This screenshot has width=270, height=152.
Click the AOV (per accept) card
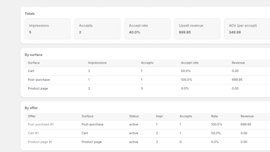(247, 29)
